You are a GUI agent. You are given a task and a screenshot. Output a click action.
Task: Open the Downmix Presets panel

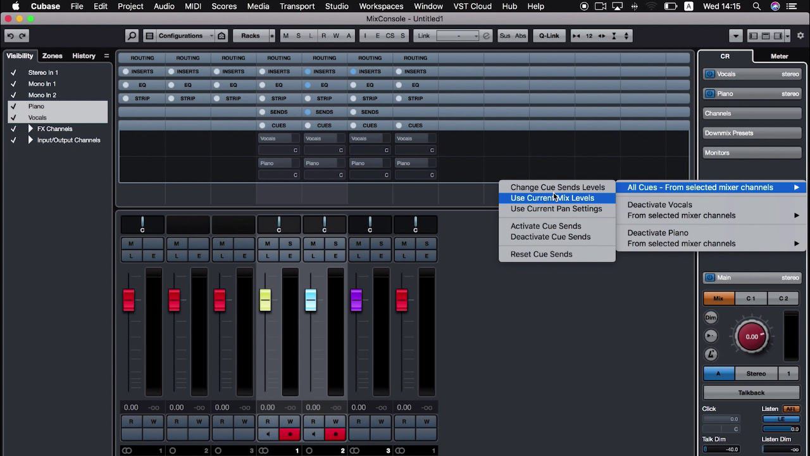point(751,132)
